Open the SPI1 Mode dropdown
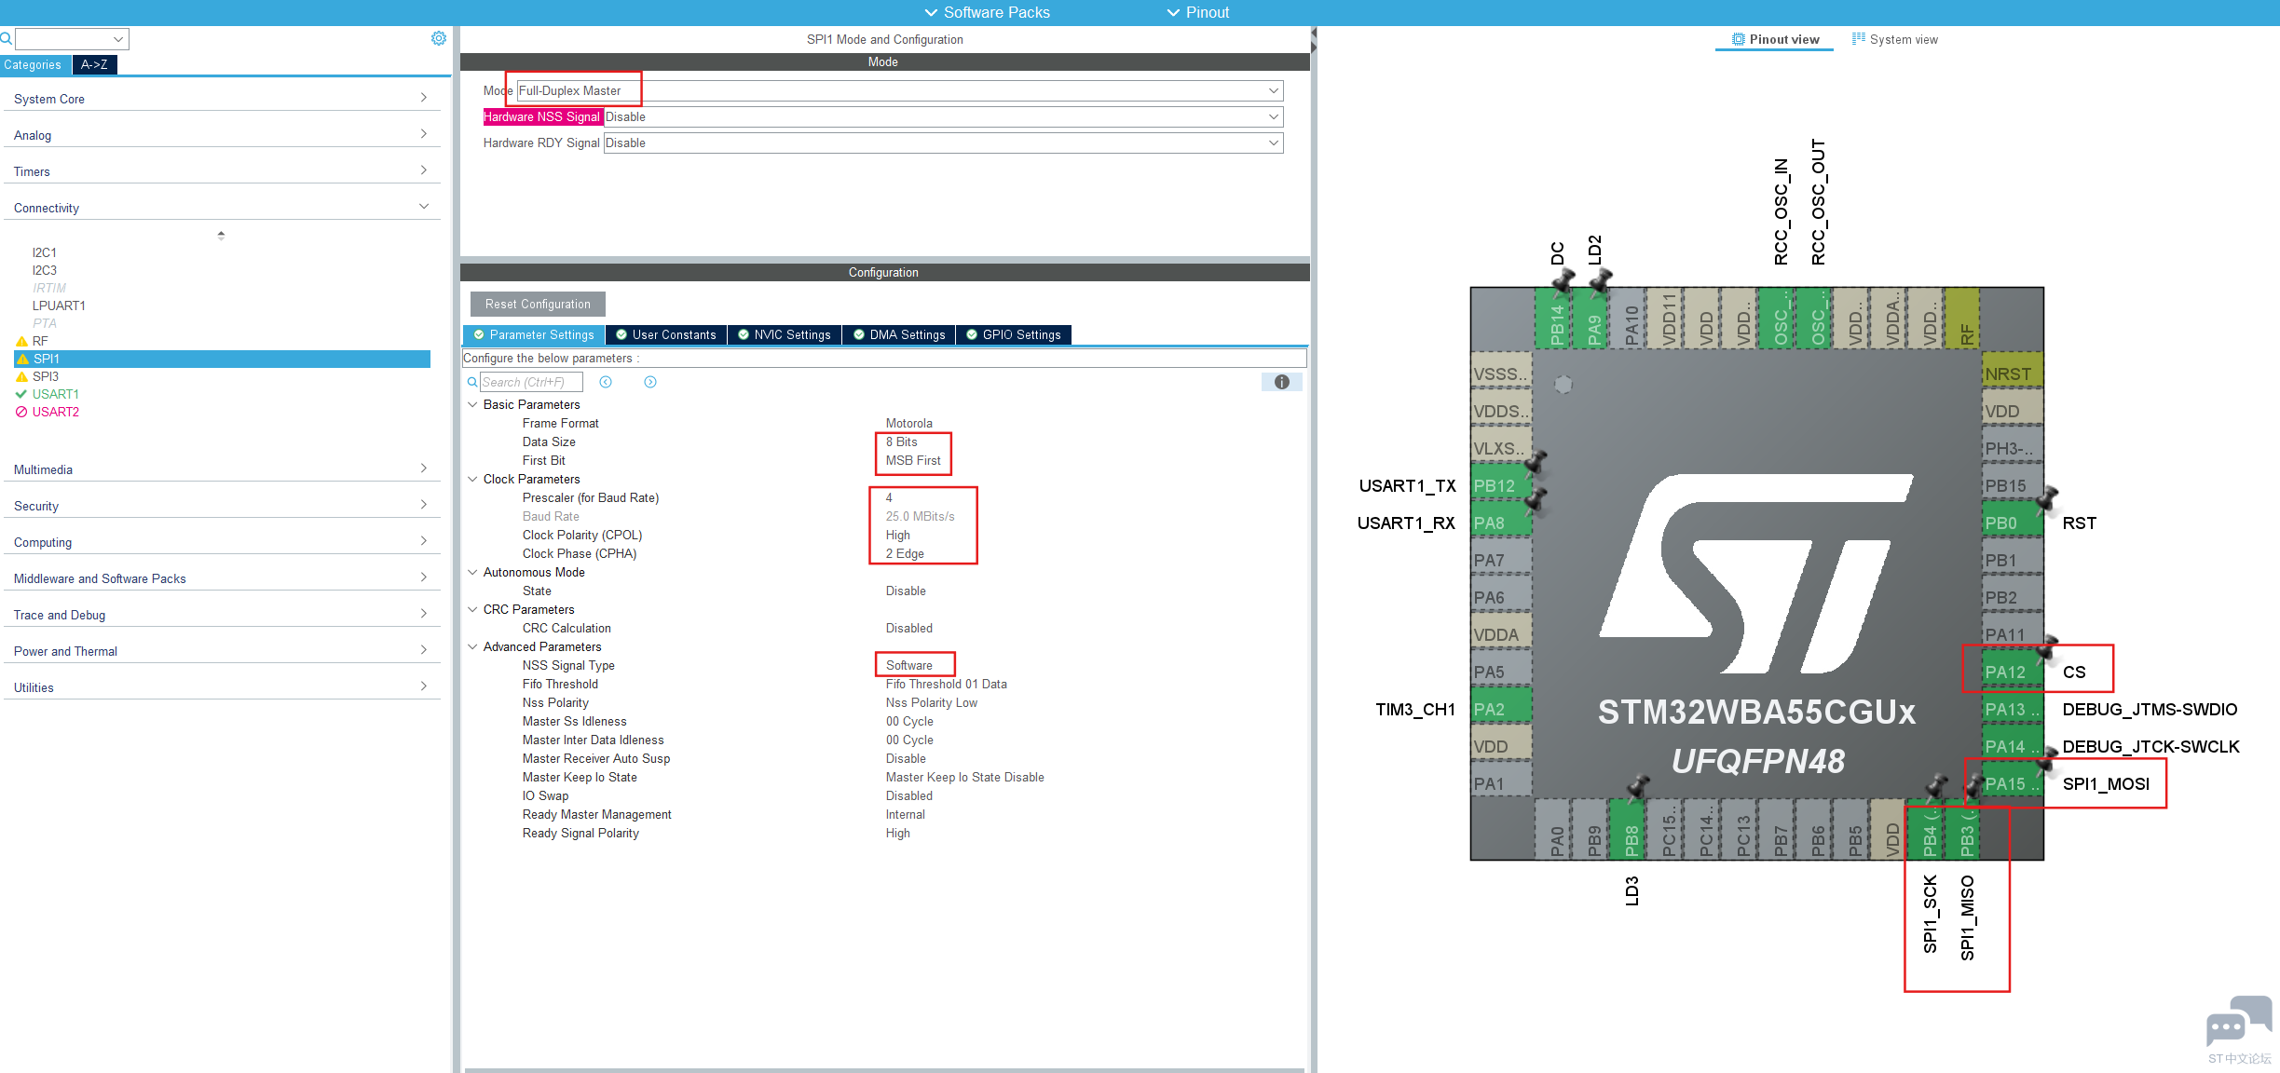The image size is (2280, 1073). tap(900, 90)
